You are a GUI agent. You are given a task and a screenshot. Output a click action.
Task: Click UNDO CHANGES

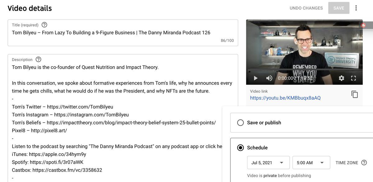[x=306, y=8]
